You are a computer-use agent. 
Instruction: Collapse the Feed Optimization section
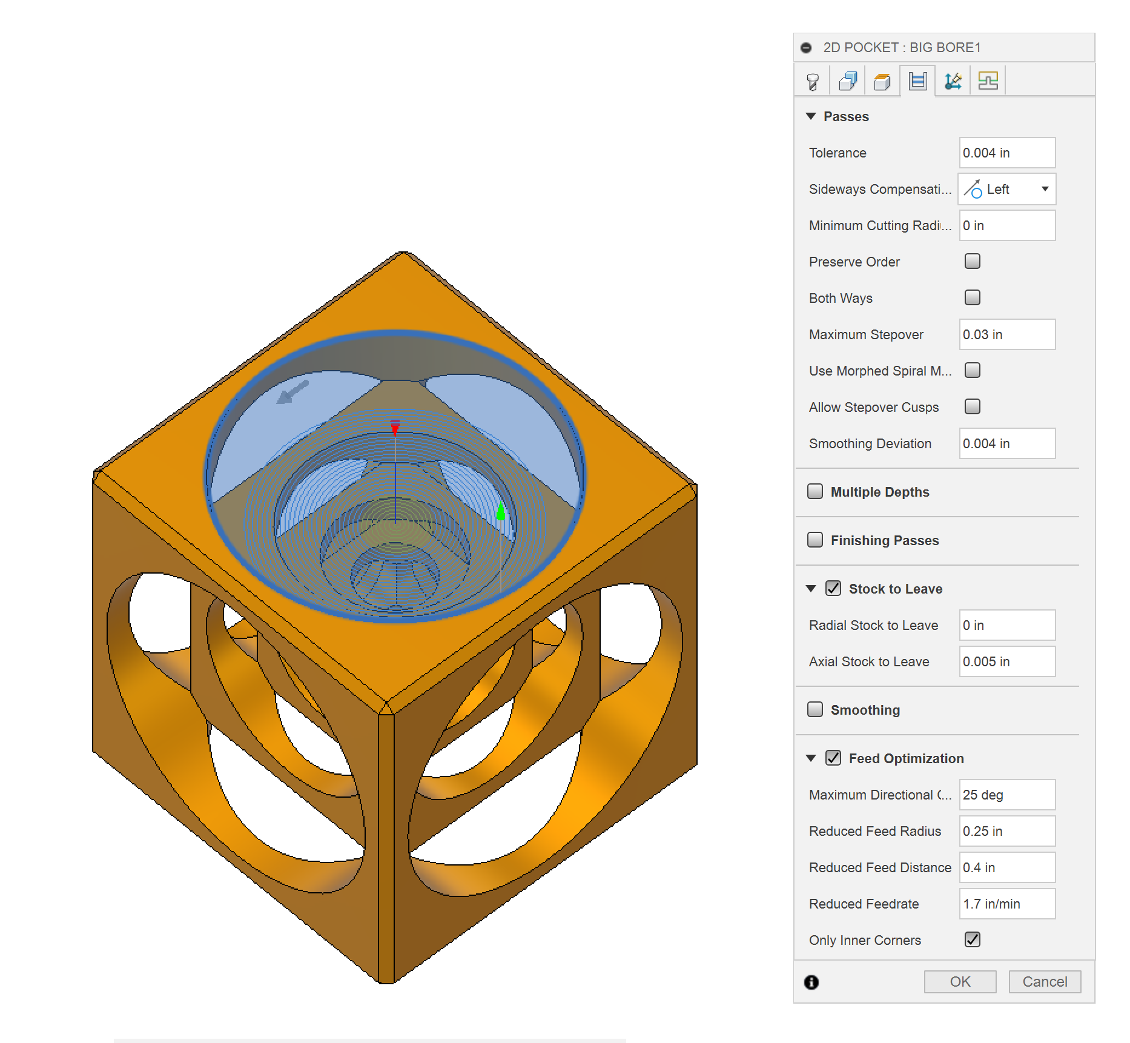point(811,758)
